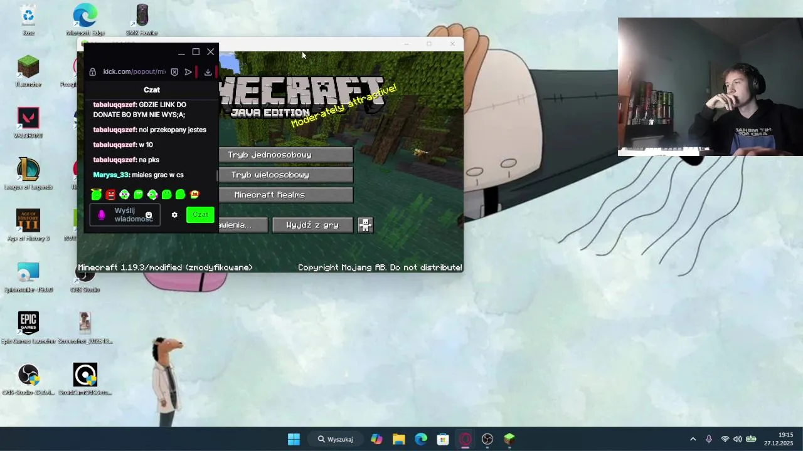The height and width of the screenshot is (451, 803).
Task: Click the paper-plane icon in popout address bar
Action: (x=188, y=72)
